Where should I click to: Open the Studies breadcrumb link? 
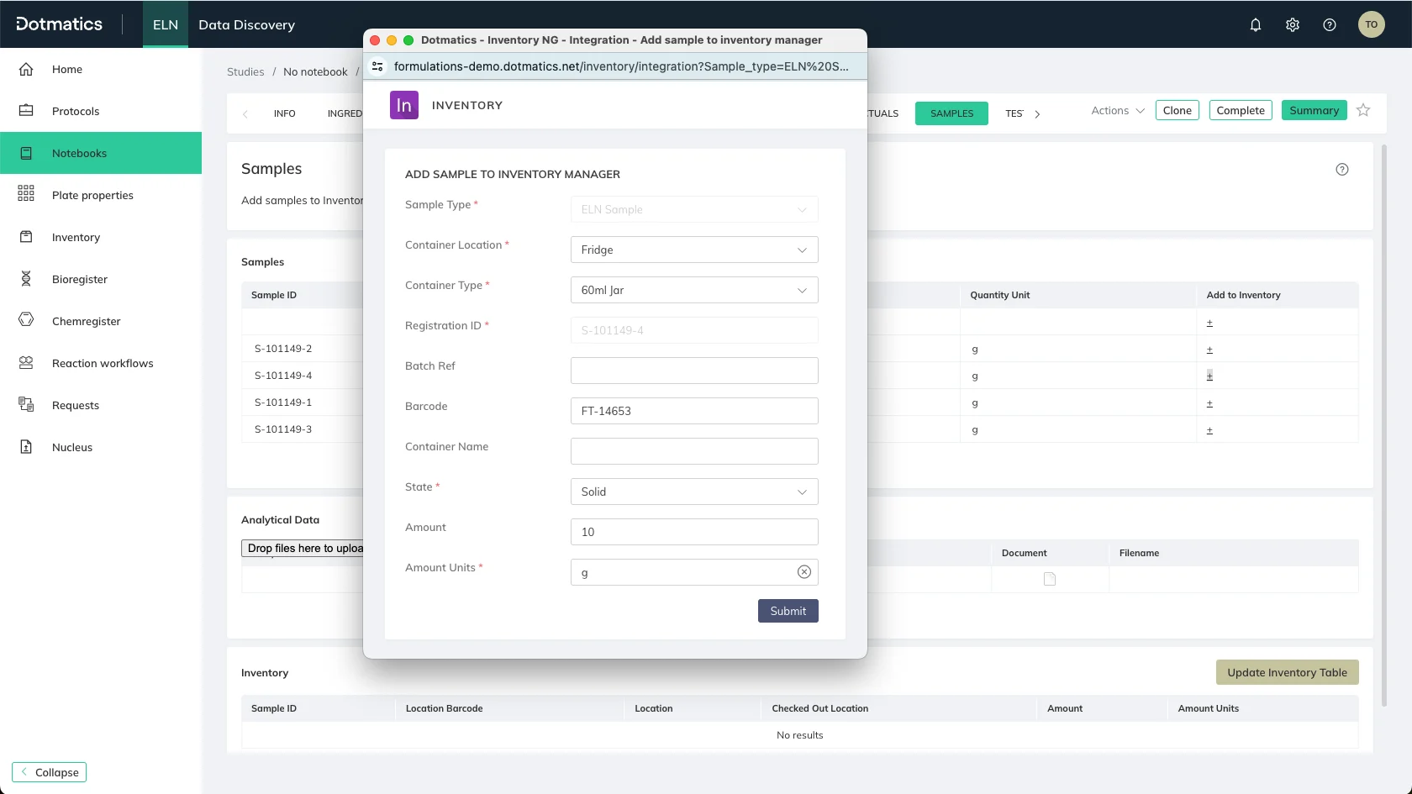pos(245,71)
